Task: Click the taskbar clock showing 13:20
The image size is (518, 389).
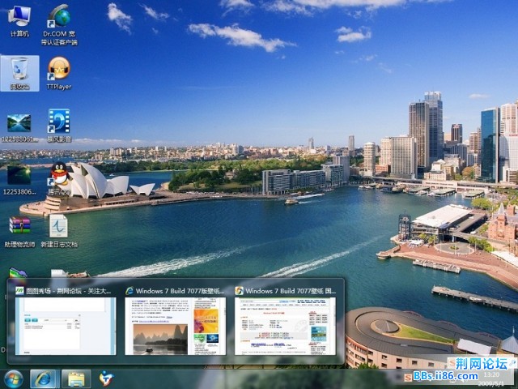Action: click(x=490, y=376)
